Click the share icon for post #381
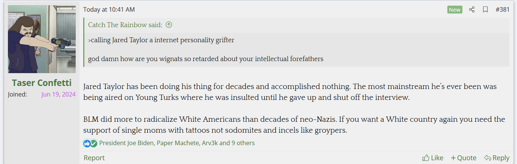The width and height of the screenshot is (517, 164). tap(472, 9)
